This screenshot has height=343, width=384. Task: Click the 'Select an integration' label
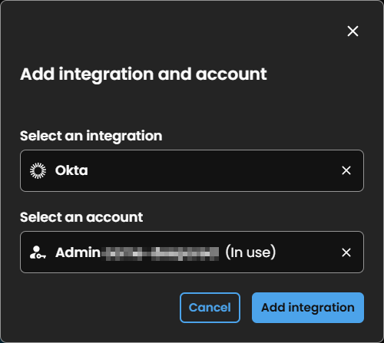point(91,136)
